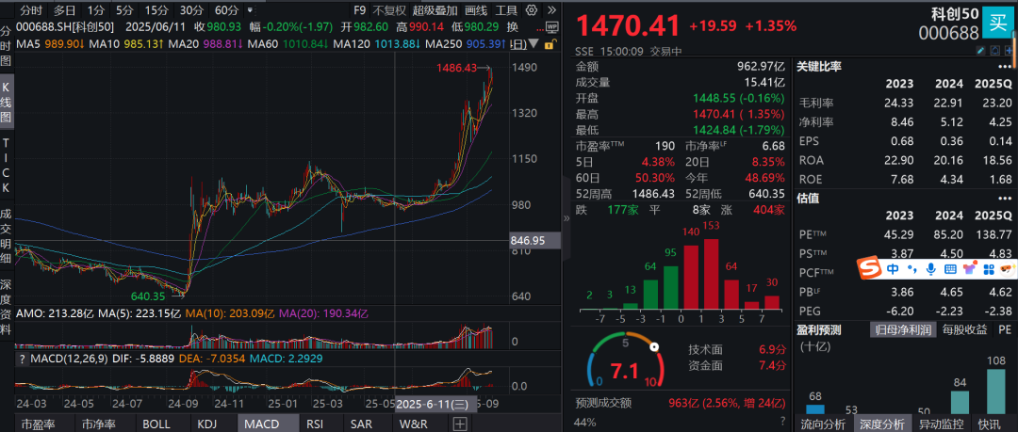
Task: Toggle the chart lock padlock icon
Action: coord(550,44)
